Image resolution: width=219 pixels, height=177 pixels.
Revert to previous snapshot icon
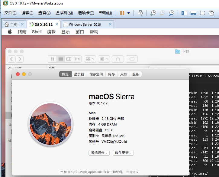tap(162, 13)
